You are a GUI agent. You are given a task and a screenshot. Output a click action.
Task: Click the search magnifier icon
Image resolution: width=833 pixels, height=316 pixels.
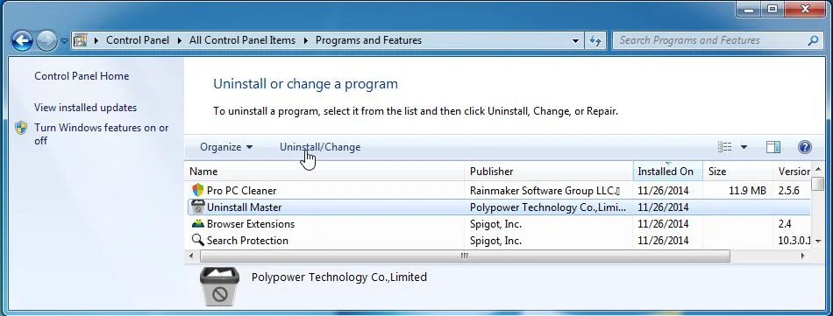(x=812, y=40)
